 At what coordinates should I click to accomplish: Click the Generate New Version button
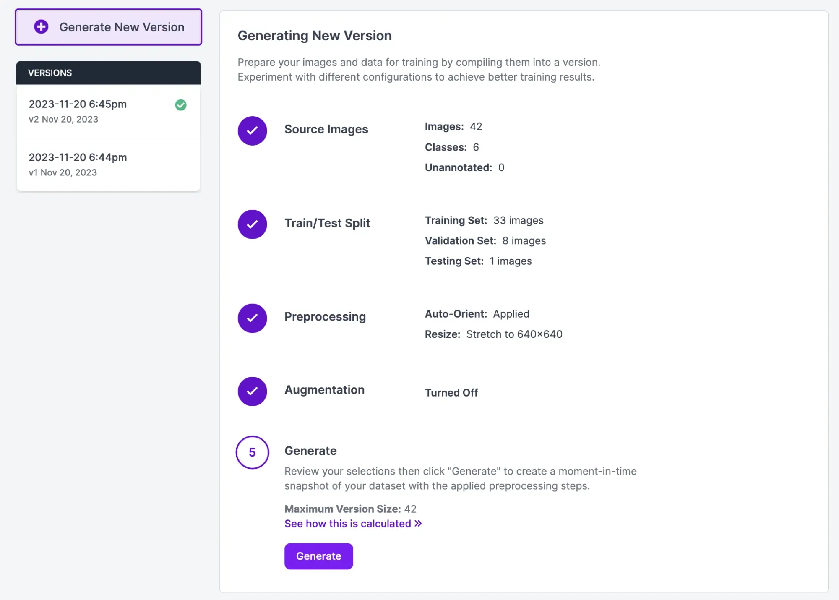[x=122, y=27]
